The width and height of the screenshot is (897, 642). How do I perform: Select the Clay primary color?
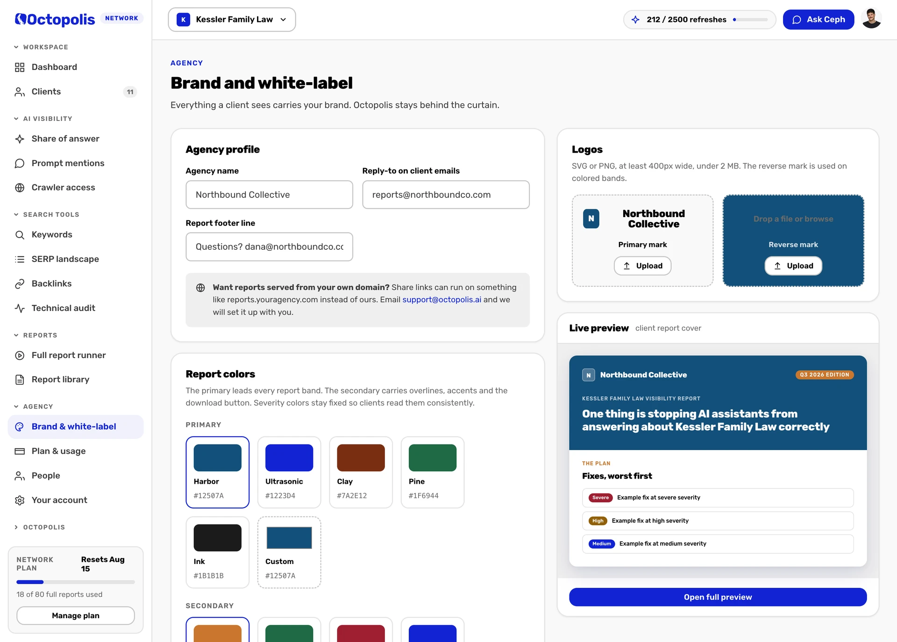click(x=361, y=472)
